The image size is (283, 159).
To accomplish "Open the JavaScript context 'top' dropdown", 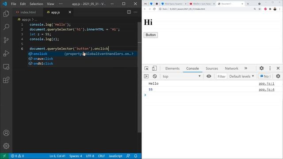I will coord(182,76).
